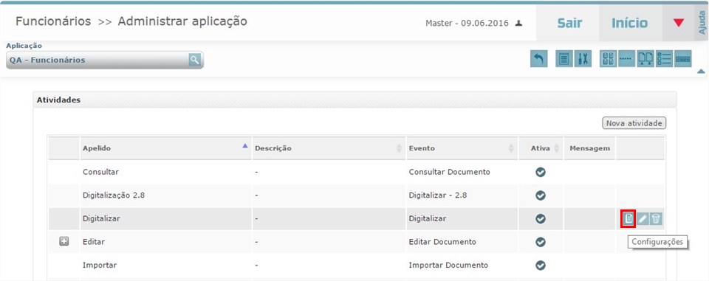Click the last toolbar bar-field icon

point(682,59)
